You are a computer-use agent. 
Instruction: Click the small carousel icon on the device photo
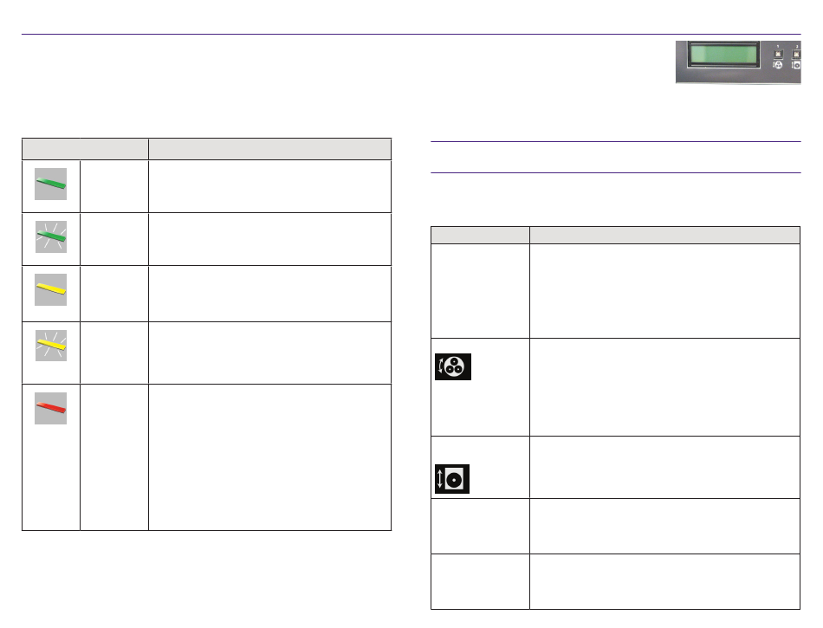point(778,65)
